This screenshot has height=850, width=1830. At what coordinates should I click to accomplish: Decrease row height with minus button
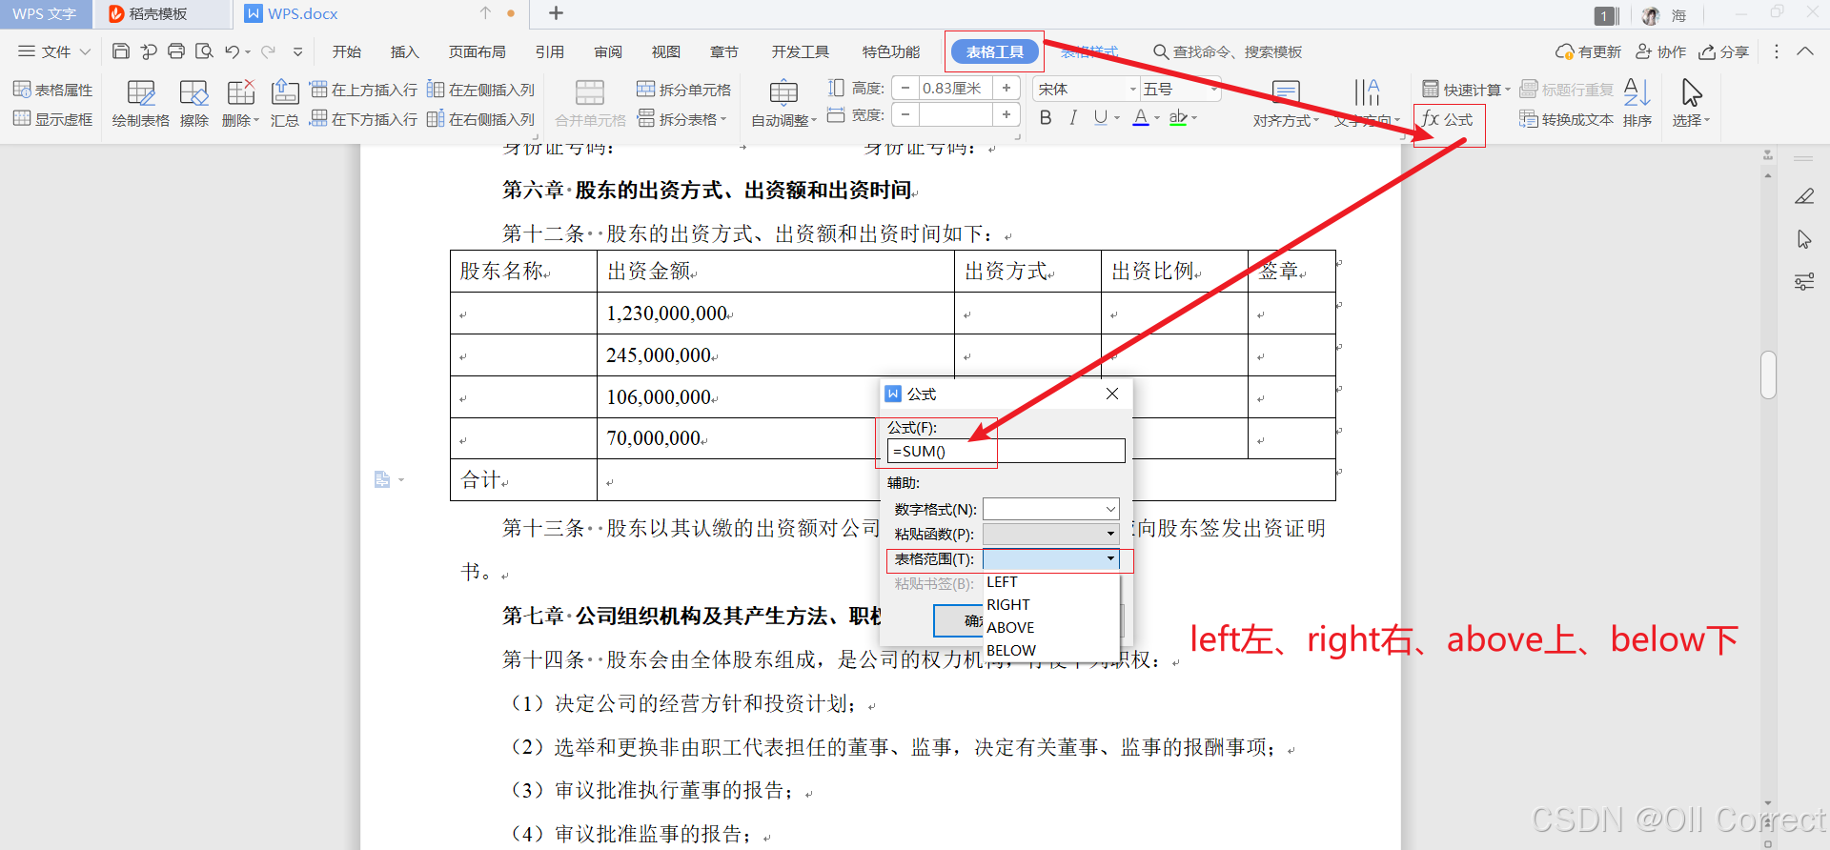point(905,88)
